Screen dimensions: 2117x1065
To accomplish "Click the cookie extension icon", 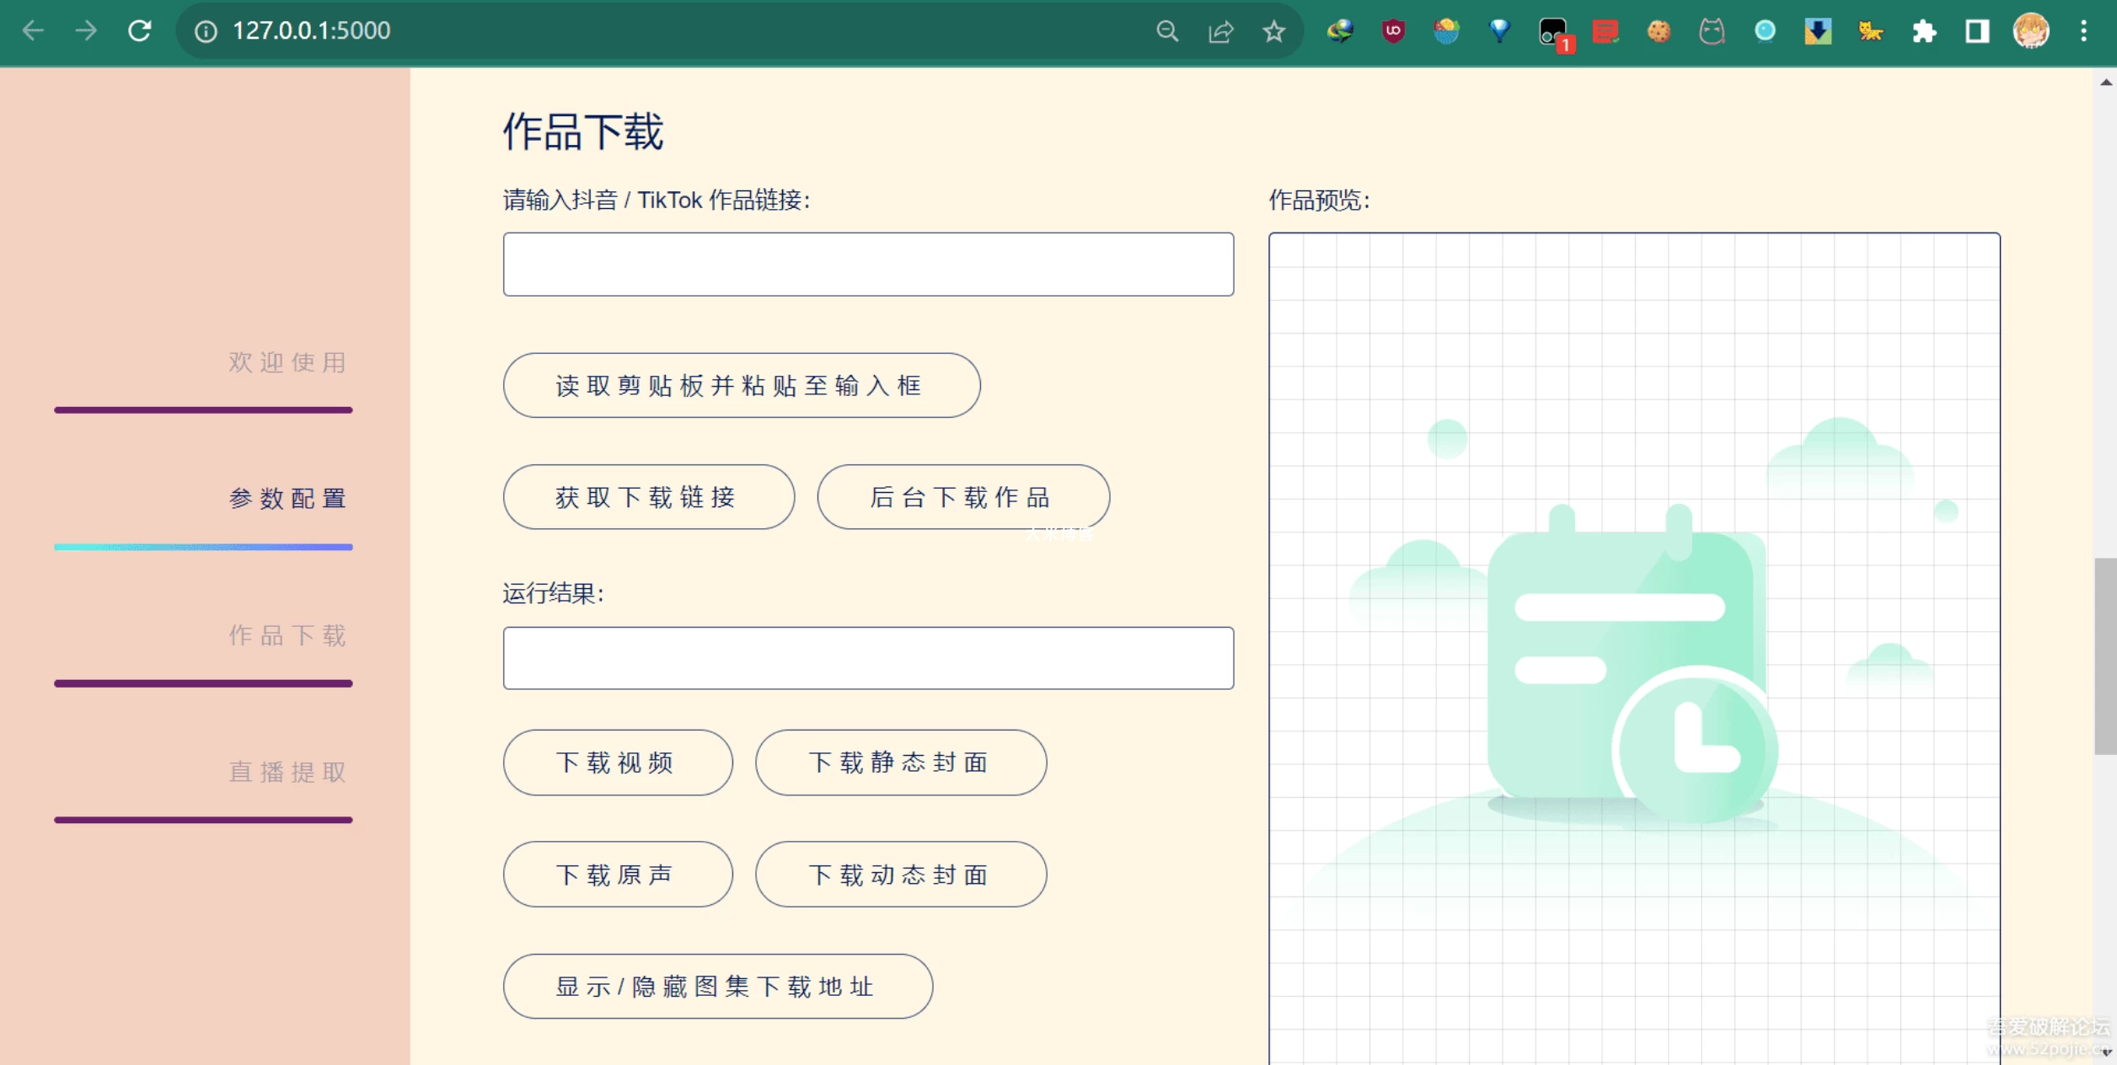I will 1659,32.
